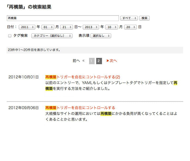Image resolution: width=190 pixels, height=161 pixels.
Task: Expand the カテゴリー (選択なし) dropdown
Action: [52, 36]
